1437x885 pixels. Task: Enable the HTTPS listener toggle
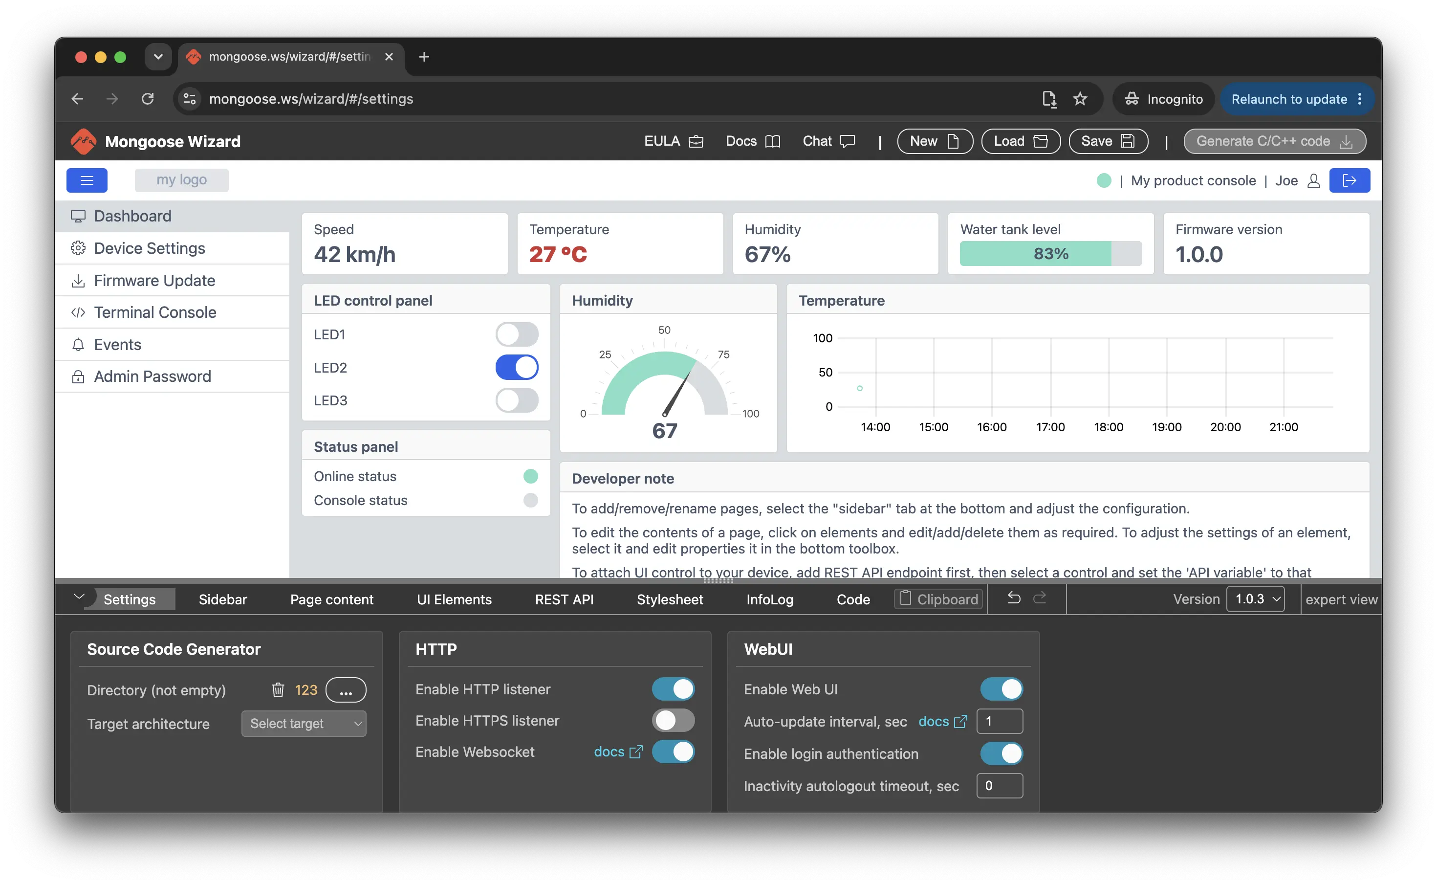673,721
